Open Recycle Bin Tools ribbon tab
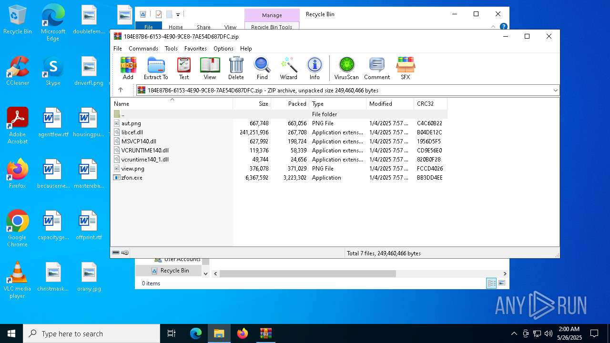 coord(272,27)
